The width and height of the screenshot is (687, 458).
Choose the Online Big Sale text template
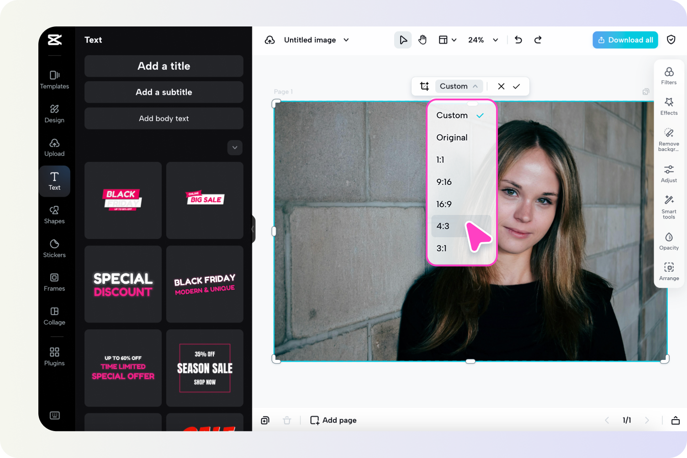(205, 200)
